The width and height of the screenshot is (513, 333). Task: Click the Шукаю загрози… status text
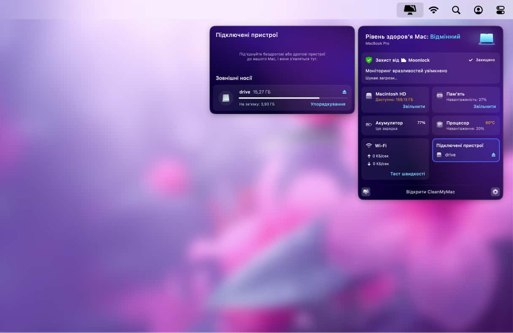point(381,78)
